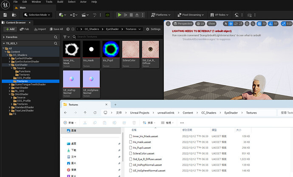293x177 pixels.
Task: Select the GumsTongueTeethShader folder
Action: [x=30, y=84]
